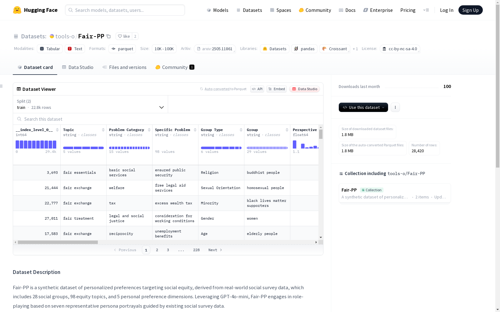Switch to the Dataset card tab
500x312 pixels.
coord(35,67)
